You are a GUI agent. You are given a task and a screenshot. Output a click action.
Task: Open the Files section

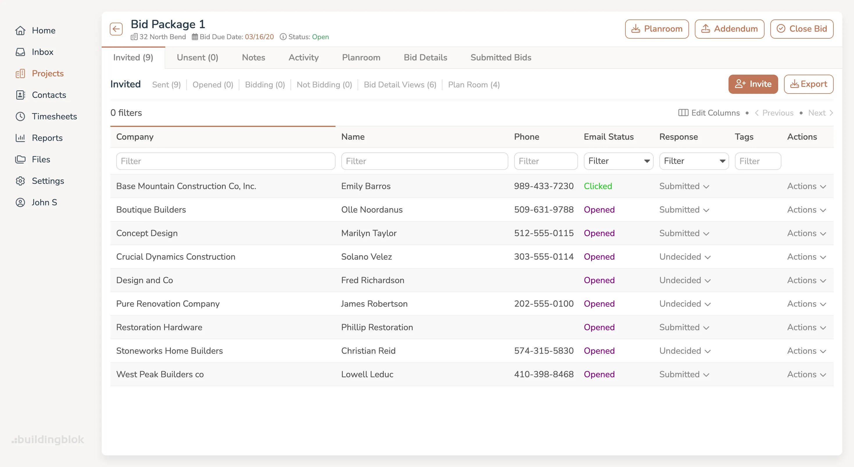[x=41, y=159]
